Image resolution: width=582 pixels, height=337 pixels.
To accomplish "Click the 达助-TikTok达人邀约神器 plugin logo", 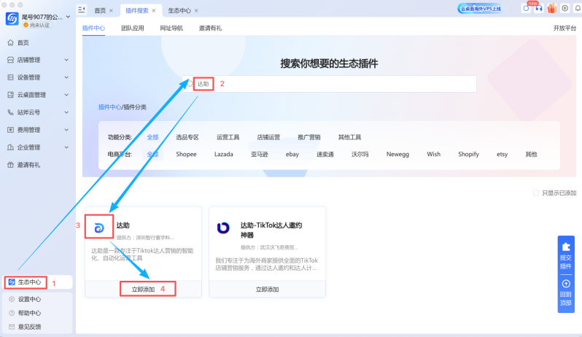I will (223, 228).
